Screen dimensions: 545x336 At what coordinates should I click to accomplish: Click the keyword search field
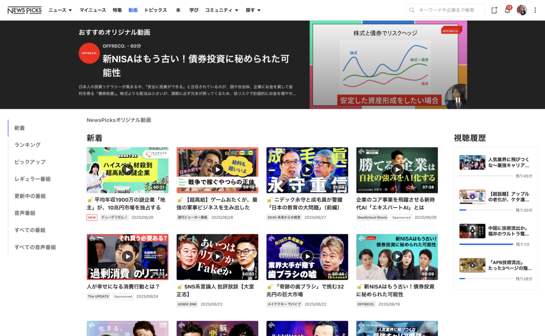pyautogui.click(x=446, y=10)
